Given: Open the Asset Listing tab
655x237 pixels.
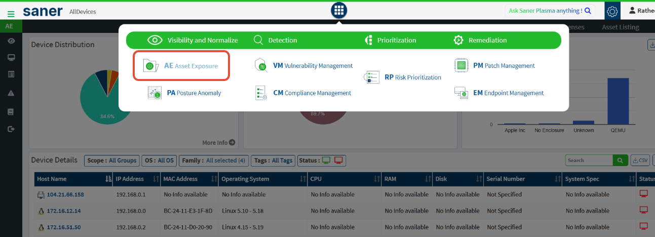Looking at the screenshot, I should pyautogui.click(x=620, y=27).
